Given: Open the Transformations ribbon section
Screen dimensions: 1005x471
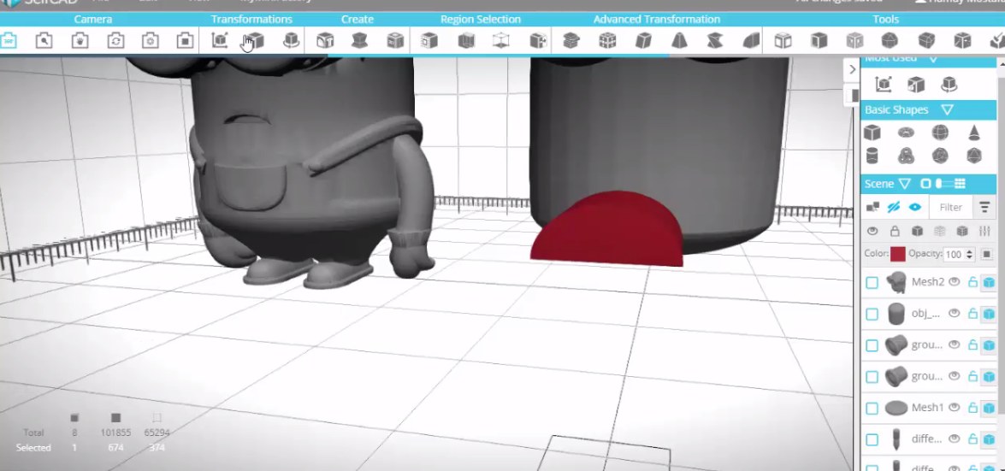Looking at the screenshot, I should [251, 19].
